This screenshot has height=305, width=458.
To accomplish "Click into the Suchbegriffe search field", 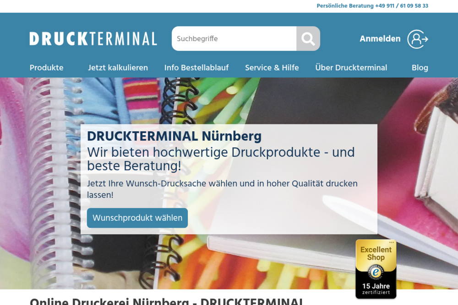I will [234, 38].
